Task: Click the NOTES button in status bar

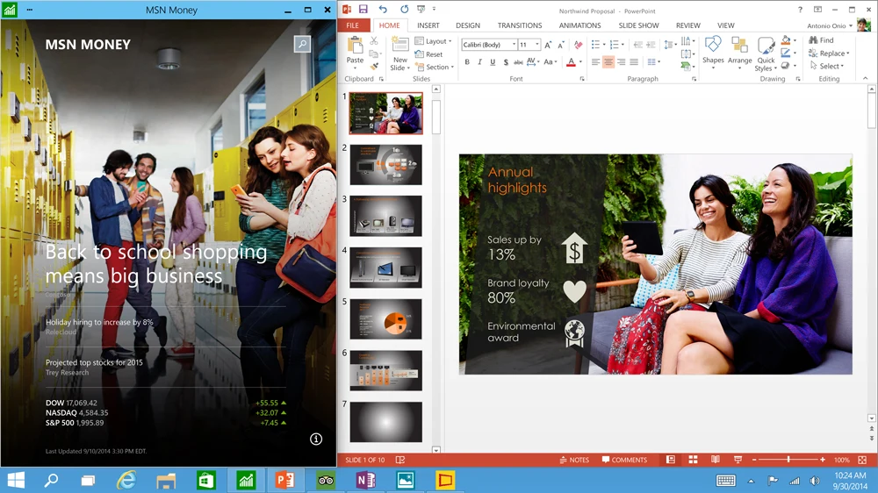Action: coord(574,460)
